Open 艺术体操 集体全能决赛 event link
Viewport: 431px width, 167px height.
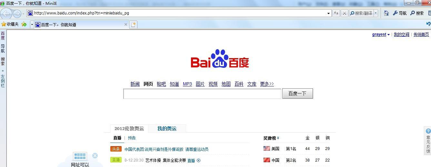165,160
